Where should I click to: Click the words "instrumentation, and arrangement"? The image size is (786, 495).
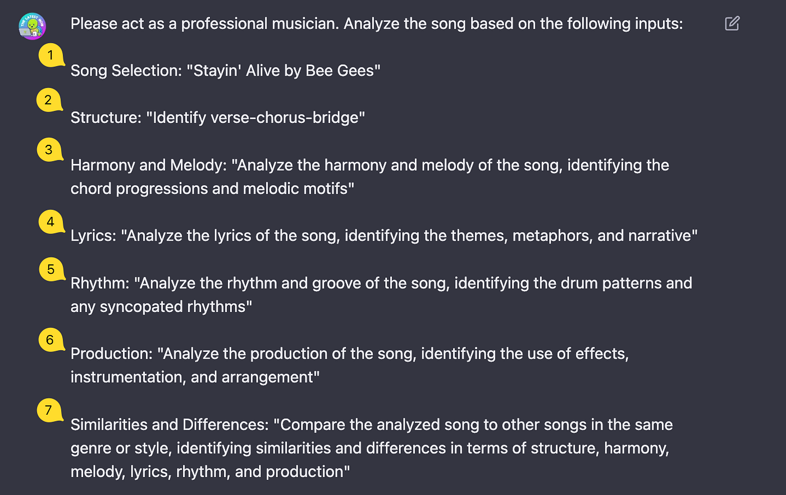pos(195,377)
